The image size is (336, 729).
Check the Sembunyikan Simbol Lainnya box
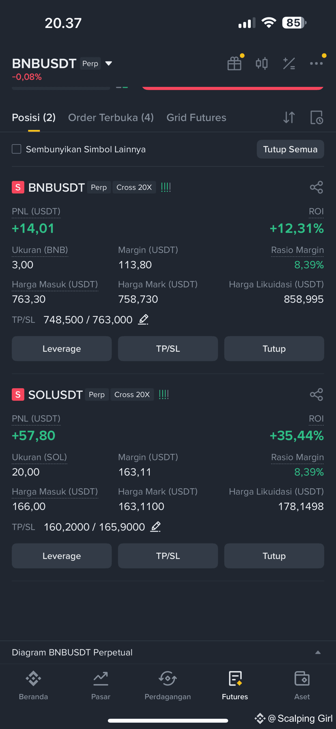(x=17, y=149)
